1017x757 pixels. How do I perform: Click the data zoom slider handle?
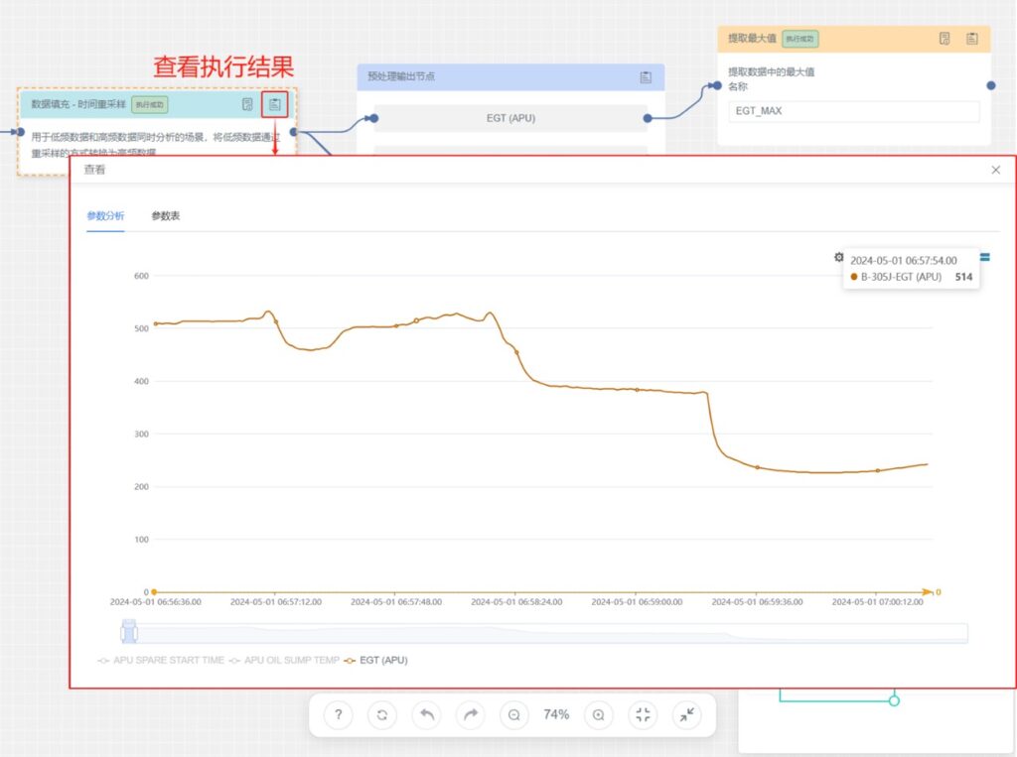129,631
